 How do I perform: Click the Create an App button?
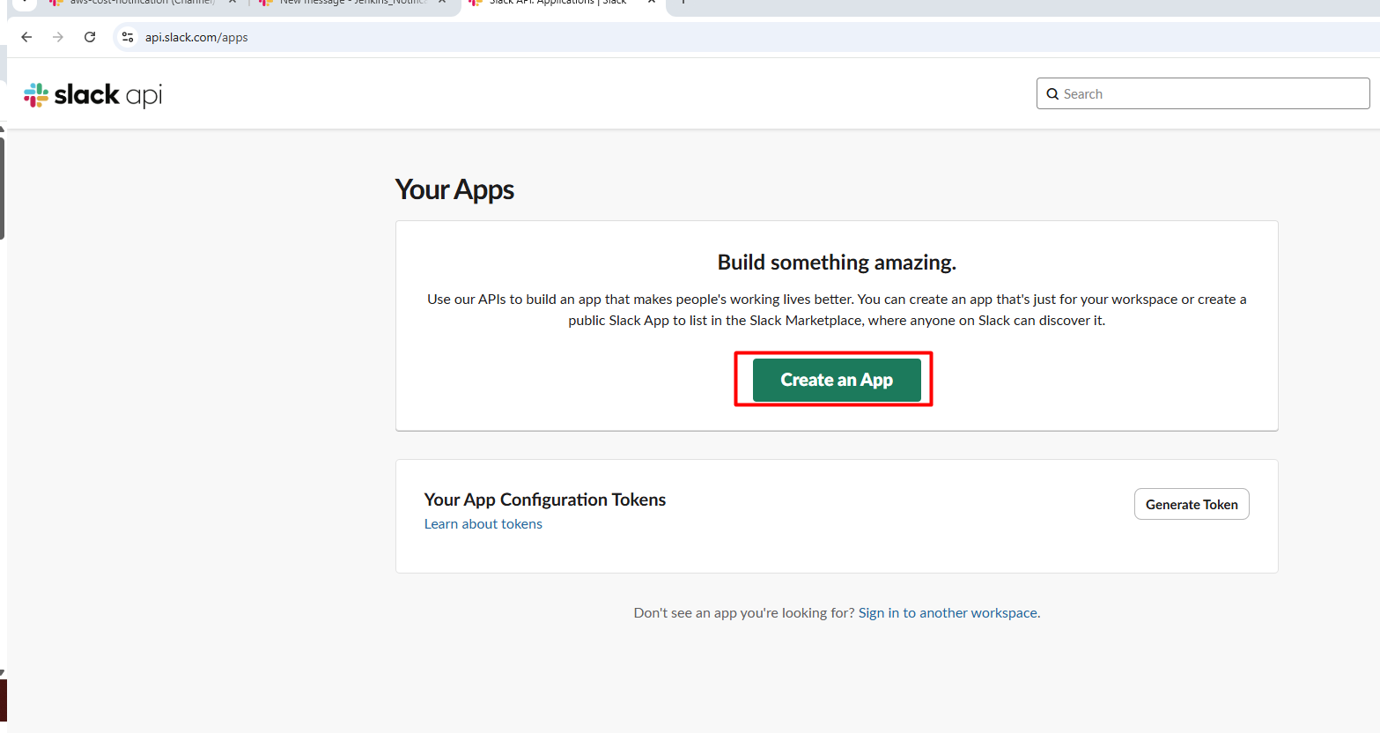pos(837,380)
